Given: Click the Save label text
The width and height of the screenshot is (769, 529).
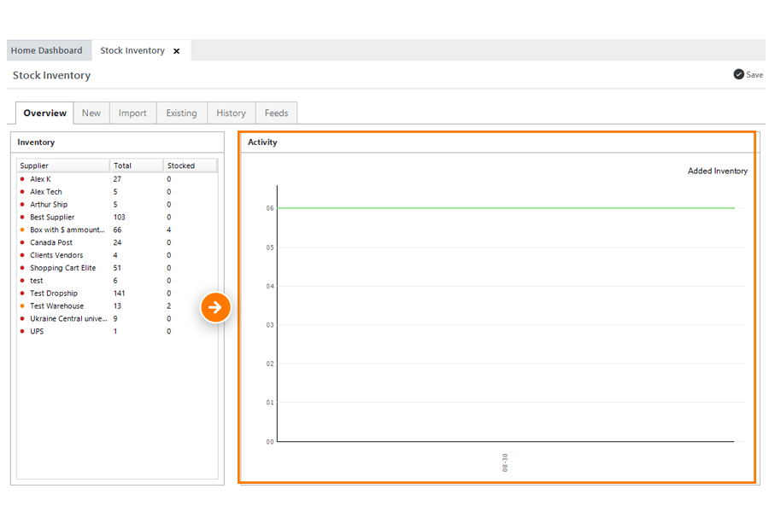Looking at the screenshot, I should [x=754, y=75].
